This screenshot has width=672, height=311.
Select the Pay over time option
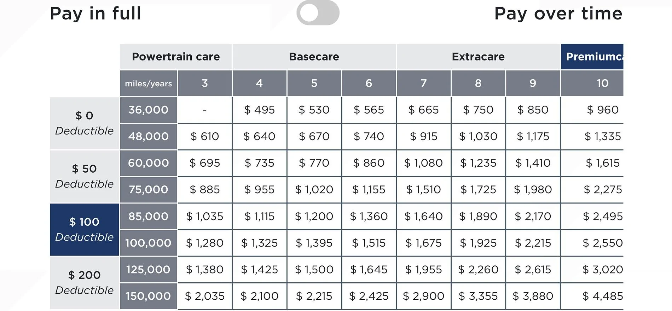[x=558, y=14]
